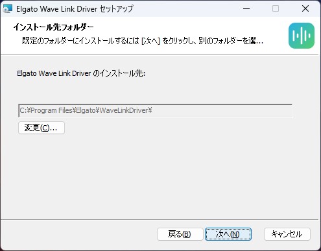
Task: Click the title text Elgato Wave Link Driver セットアップ
Action: pos(75,9)
